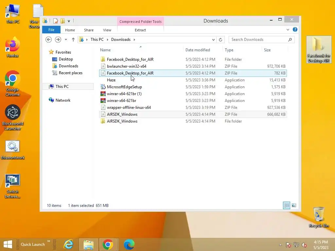Go up one folder level
Screen dimensions: 335x251
click(x=73, y=40)
